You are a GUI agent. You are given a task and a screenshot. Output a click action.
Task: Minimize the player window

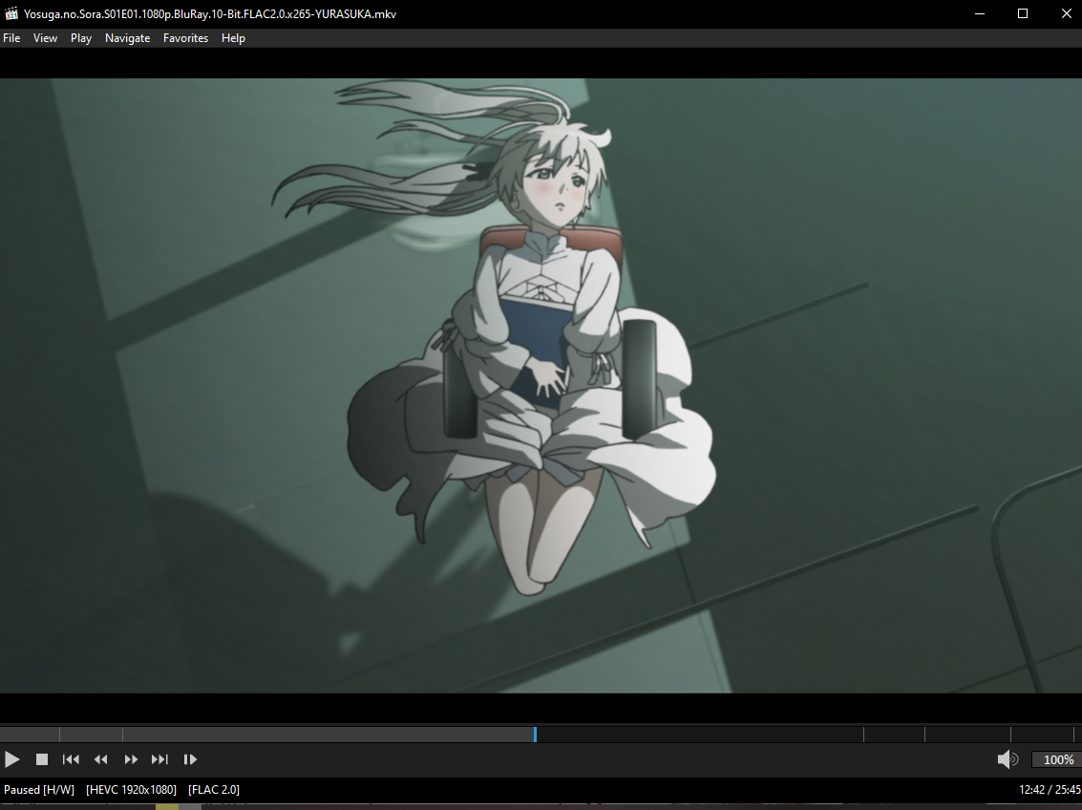pyautogui.click(x=979, y=13)
